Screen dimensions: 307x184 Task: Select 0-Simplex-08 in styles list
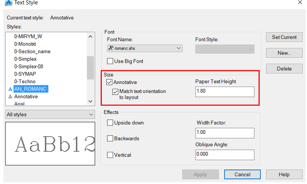(29, 67)
